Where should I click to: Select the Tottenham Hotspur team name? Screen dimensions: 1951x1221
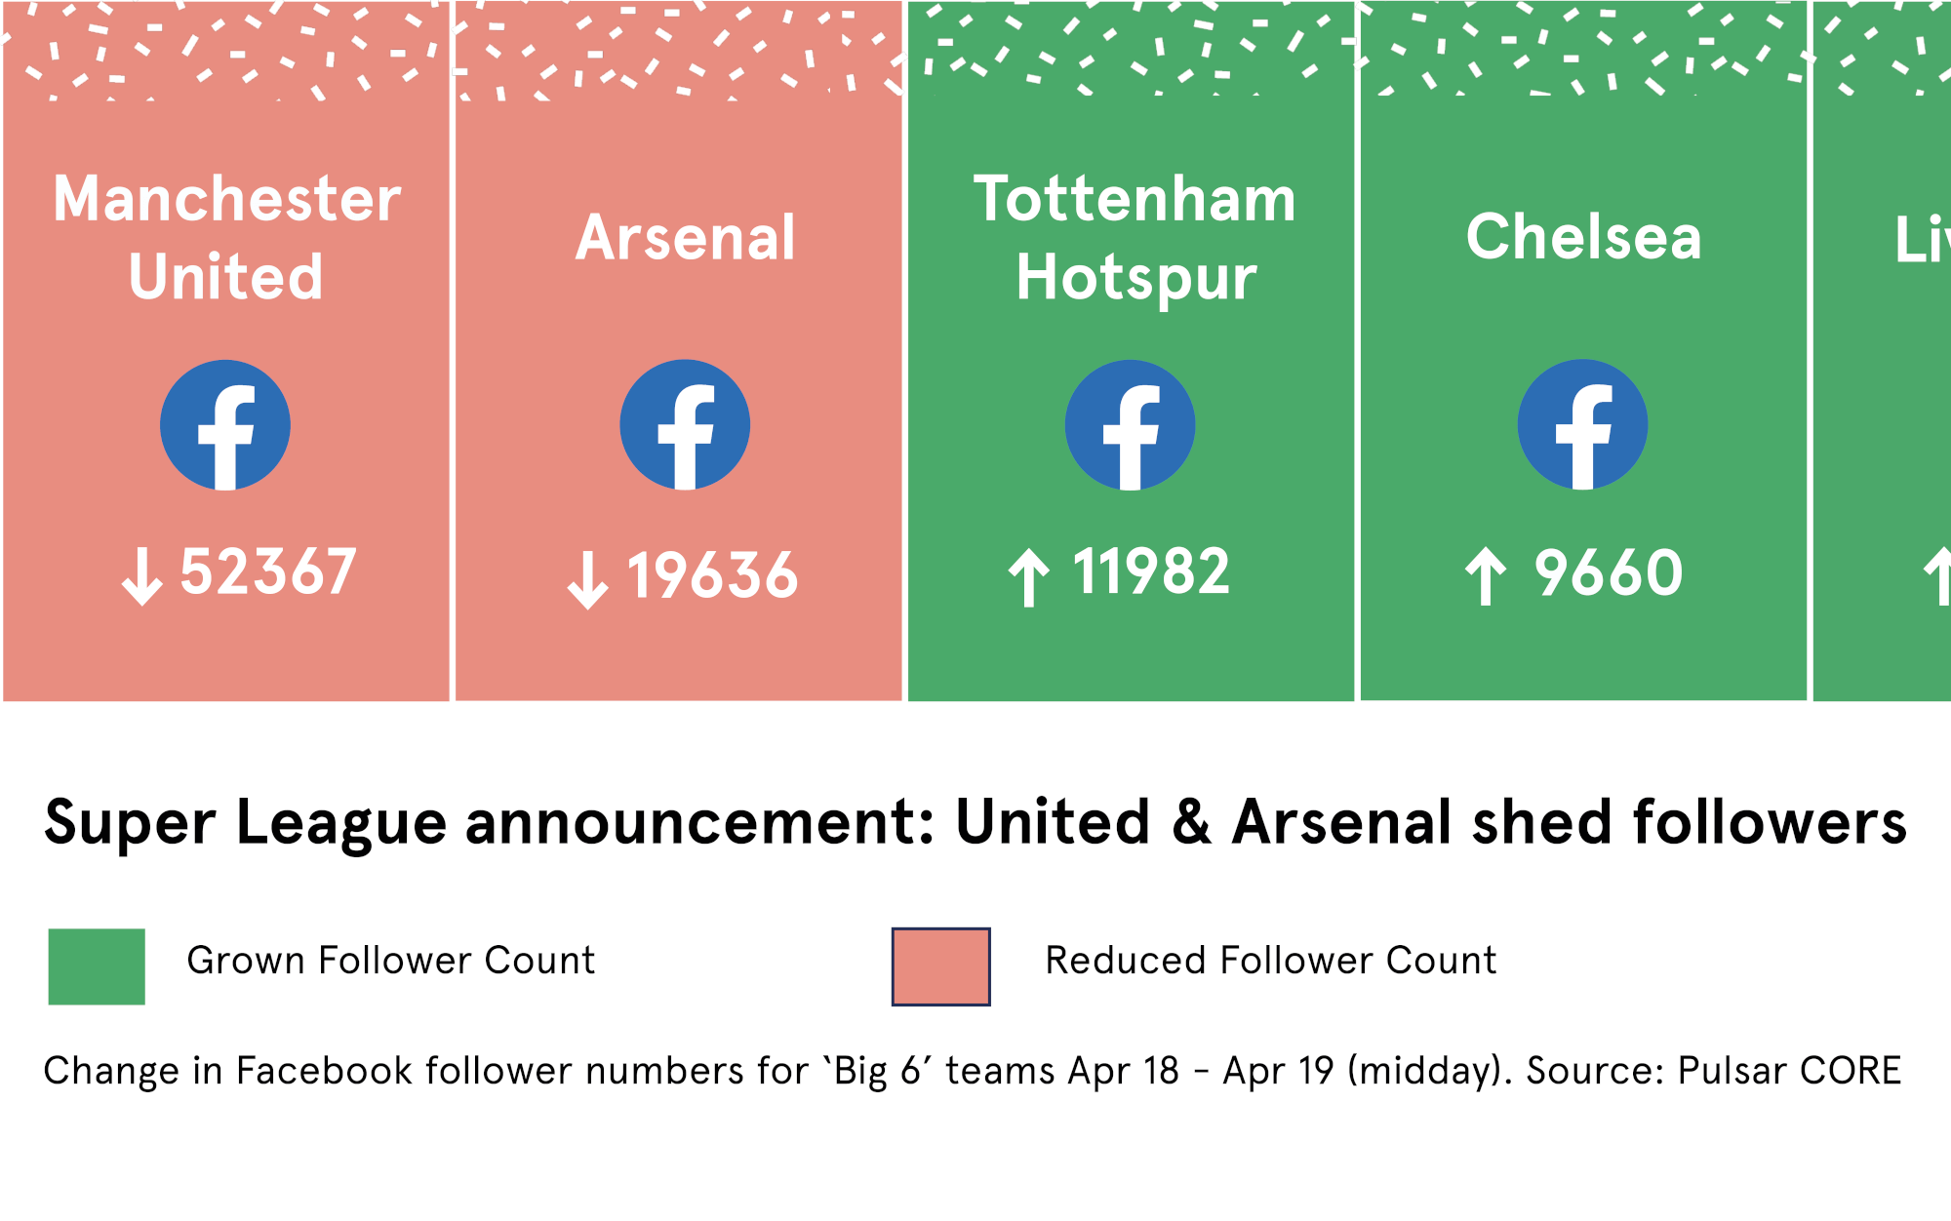coord(1135,238)
